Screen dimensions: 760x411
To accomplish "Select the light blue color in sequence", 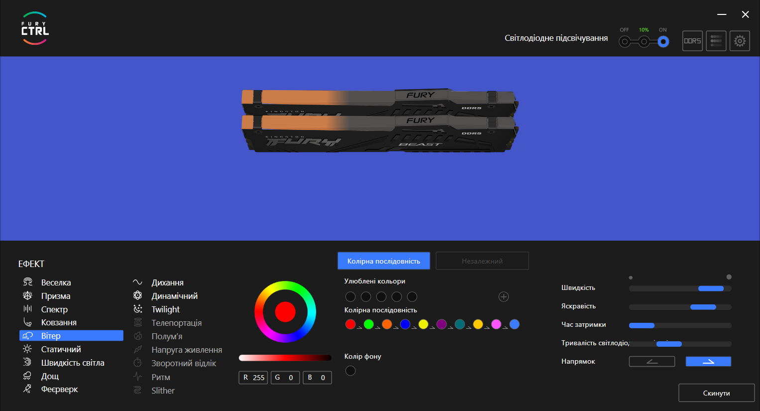I will [x=515, y=324].
